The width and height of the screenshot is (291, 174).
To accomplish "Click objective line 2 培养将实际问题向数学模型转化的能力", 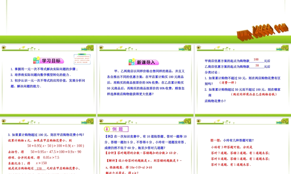I will click(40, 75).
